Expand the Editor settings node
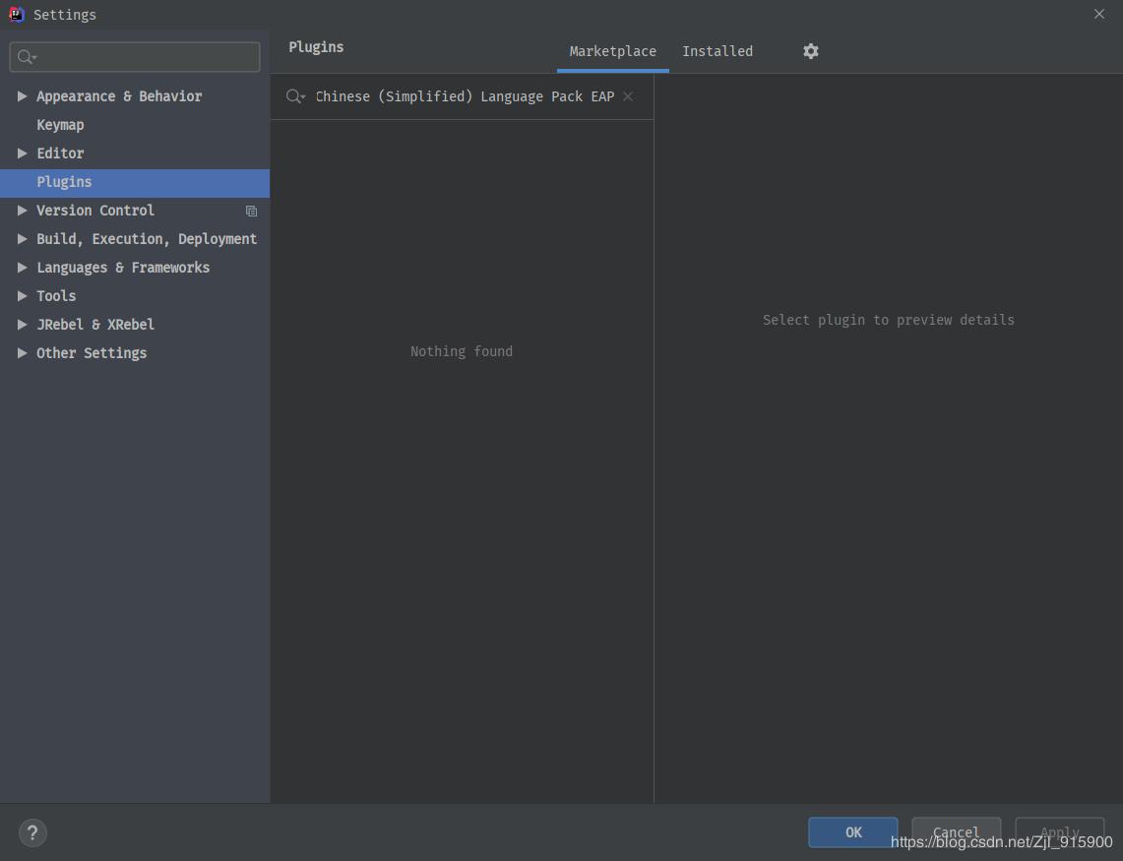This screenshot has width=1123, height=861. coord(22,154)
